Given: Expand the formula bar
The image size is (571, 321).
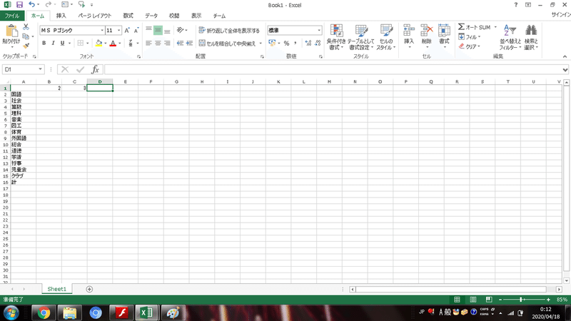Looking at the screenshot, I should [565, 69].
